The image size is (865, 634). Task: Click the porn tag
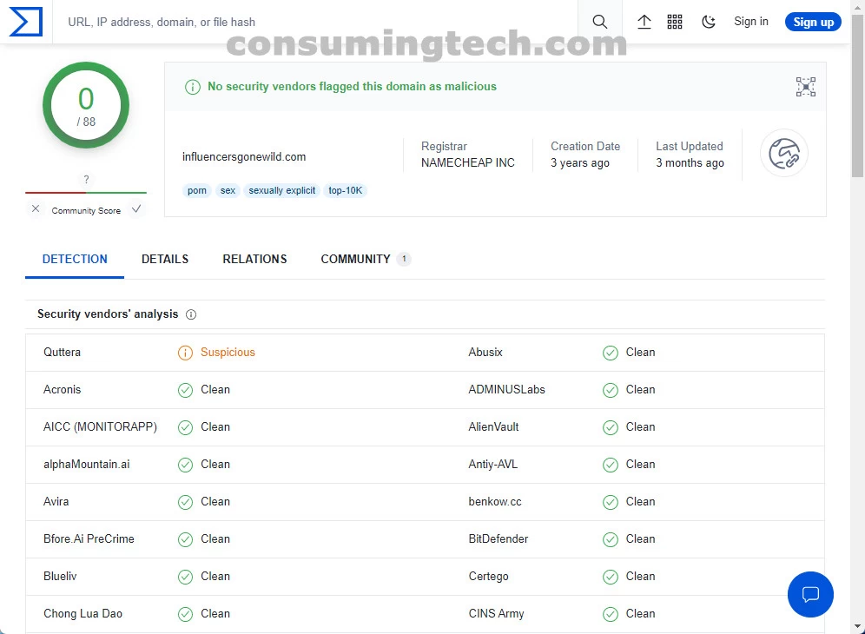tap(197, 190)
